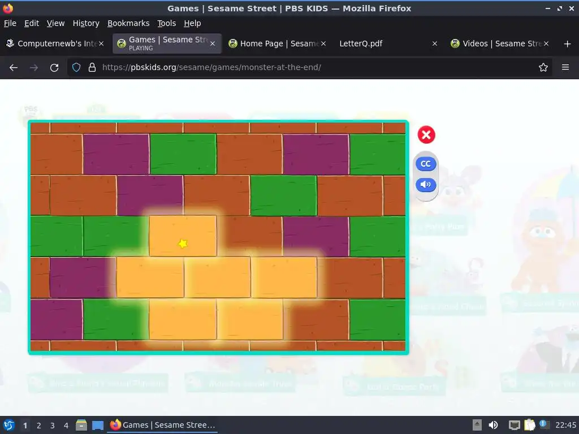Switch to workspace 3 in the taskbar
The width and height of the screenshot is (579, 434).
(53, 426)
